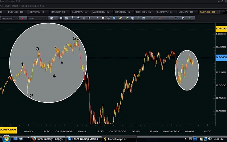The width and height of the screenshot is (227, 142).
Task: Expand the chart tabs overflow list
Action: tap(221, 12)
